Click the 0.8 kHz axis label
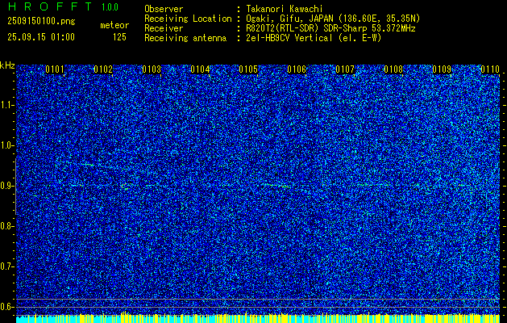 [x=6, y=226]
